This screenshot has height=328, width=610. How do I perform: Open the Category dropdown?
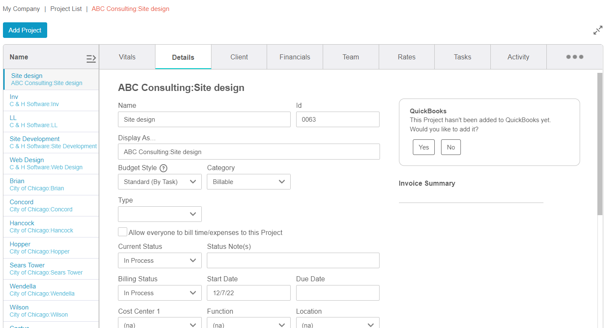click(249, 181)
